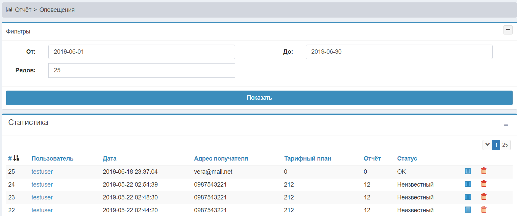517x216 pixels.
Task: Open details icon for row 22
Action: [468, 210]
